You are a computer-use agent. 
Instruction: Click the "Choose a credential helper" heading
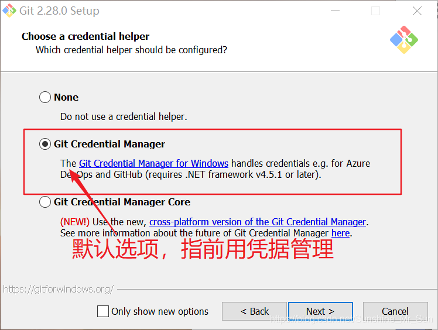point(85,36)
